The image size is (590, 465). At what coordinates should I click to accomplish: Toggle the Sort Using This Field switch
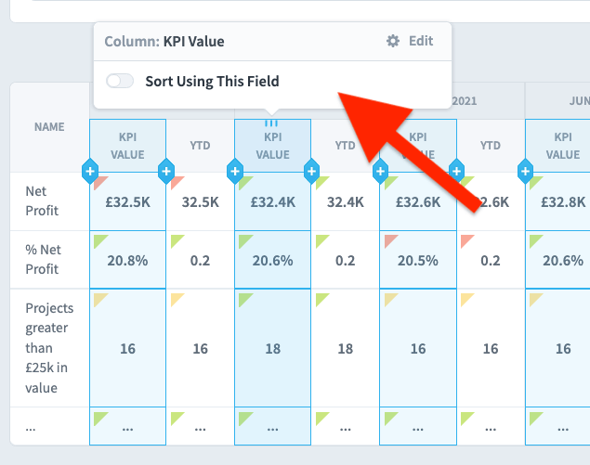point(120,81)
